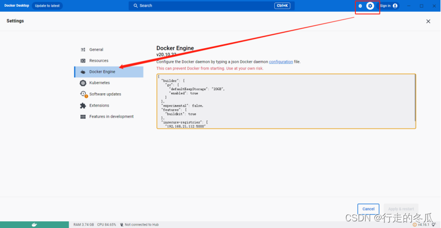This screenshot has height=228, width=441.
Task: Minimize the Docker Desktop window
Action: [409, 6]
